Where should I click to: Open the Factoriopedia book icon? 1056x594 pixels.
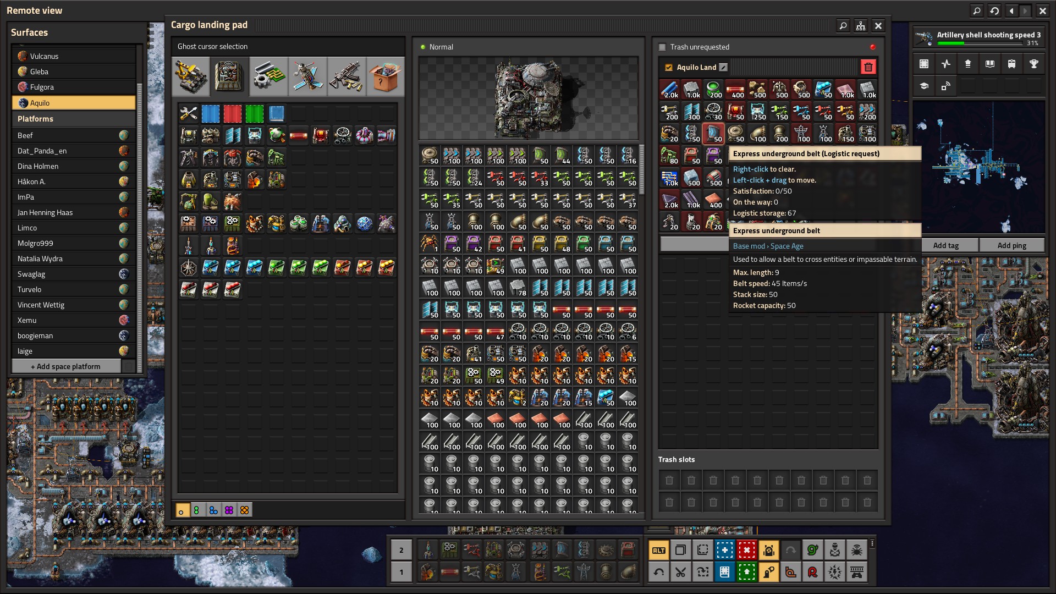coord(990,64)
